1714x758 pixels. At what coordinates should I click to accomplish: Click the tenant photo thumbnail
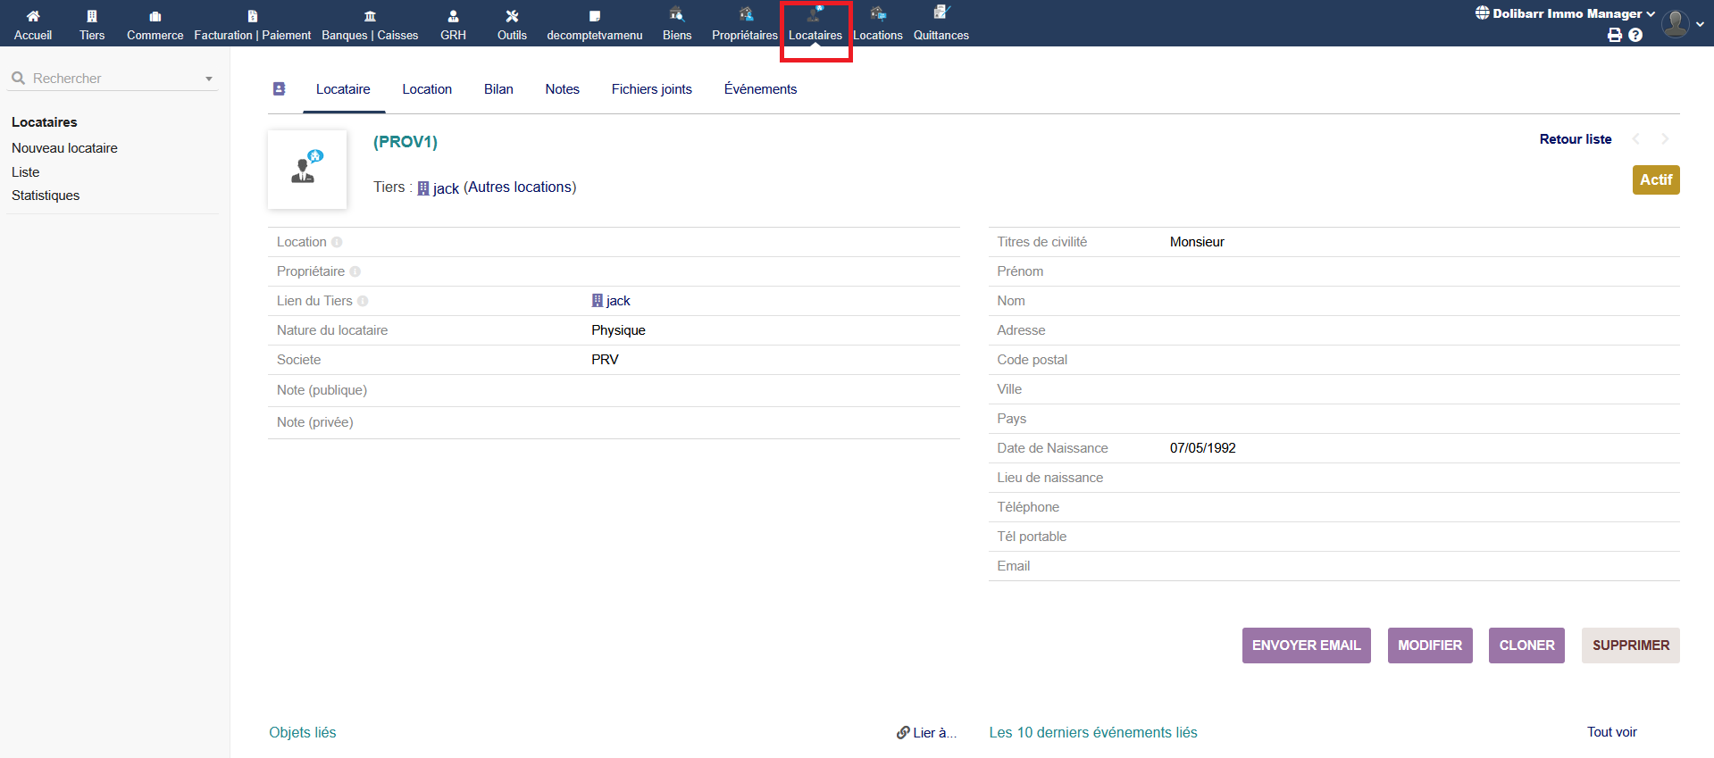coord(307,170)
